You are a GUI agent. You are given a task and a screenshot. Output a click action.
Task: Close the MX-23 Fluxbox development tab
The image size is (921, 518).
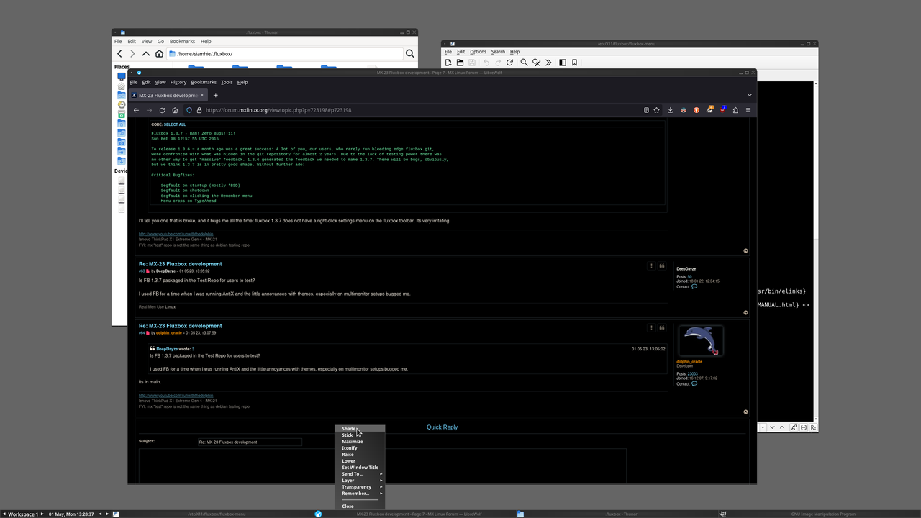202,95
